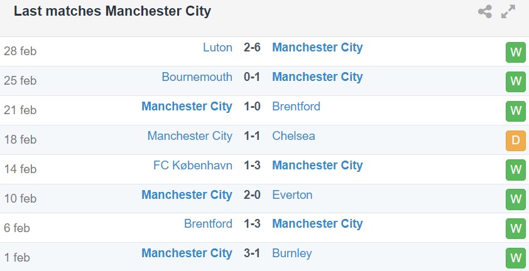Select the Everton team link
This screenshot has width=529, height=271.
point(292,195)
